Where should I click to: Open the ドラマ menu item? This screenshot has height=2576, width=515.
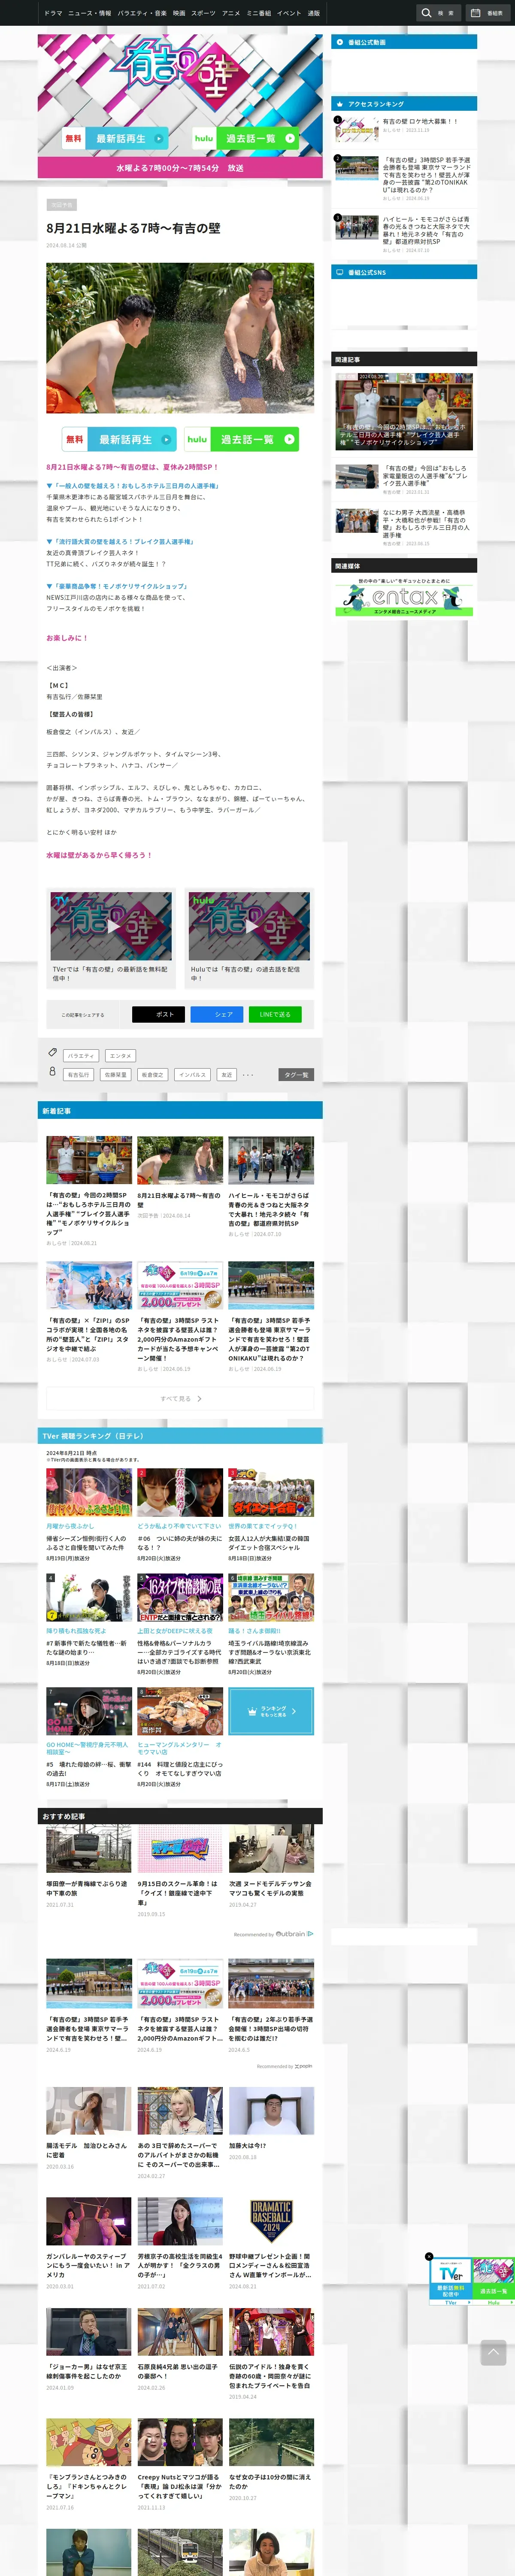click(53, 13)
